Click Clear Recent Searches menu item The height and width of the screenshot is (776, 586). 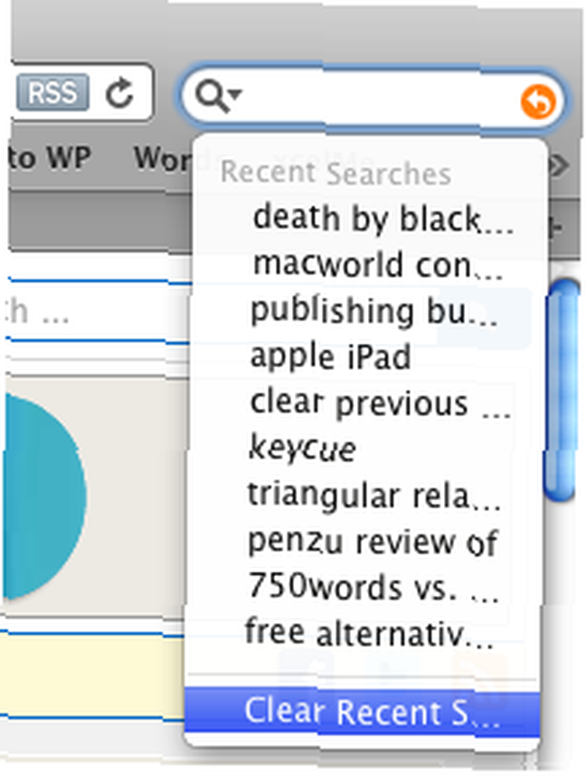362,712
